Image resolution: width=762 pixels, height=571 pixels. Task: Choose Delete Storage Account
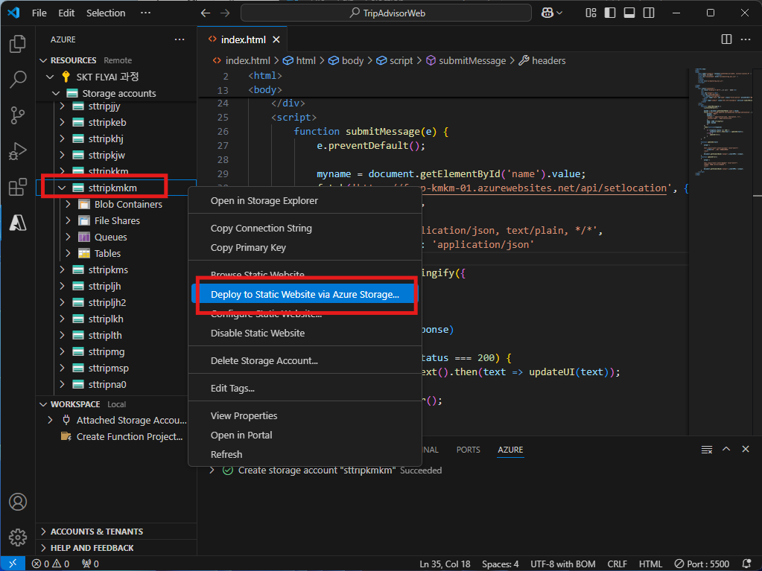click(x=305, y=361)
